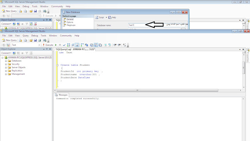Open File menu in lower window
The image size is (250, 141).
tap(4, 36)
